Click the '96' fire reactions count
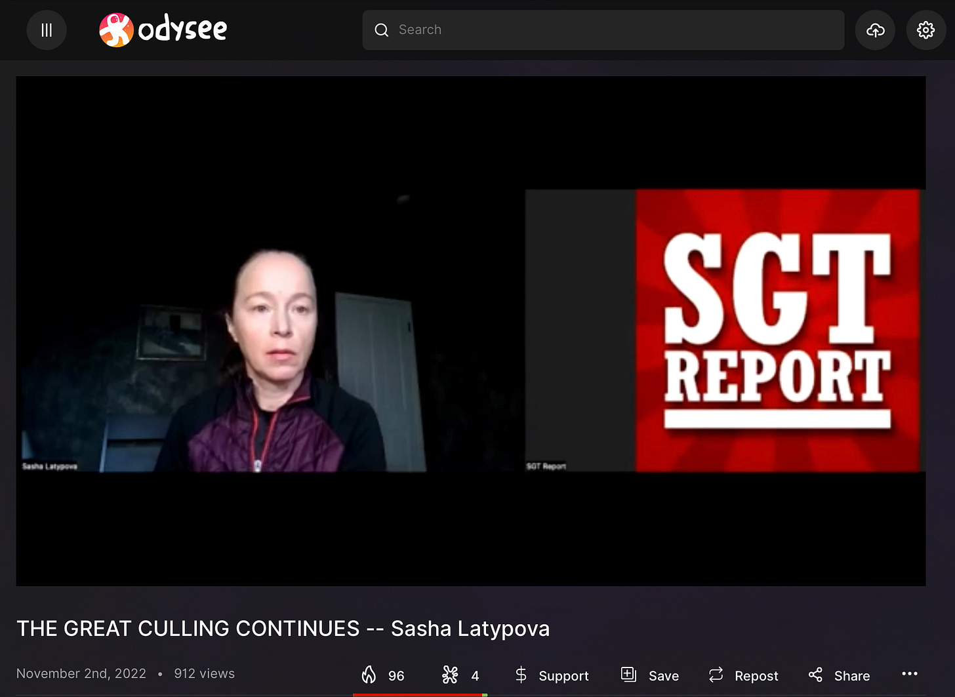This screenshot has width=955, height=697. [396, 676]
